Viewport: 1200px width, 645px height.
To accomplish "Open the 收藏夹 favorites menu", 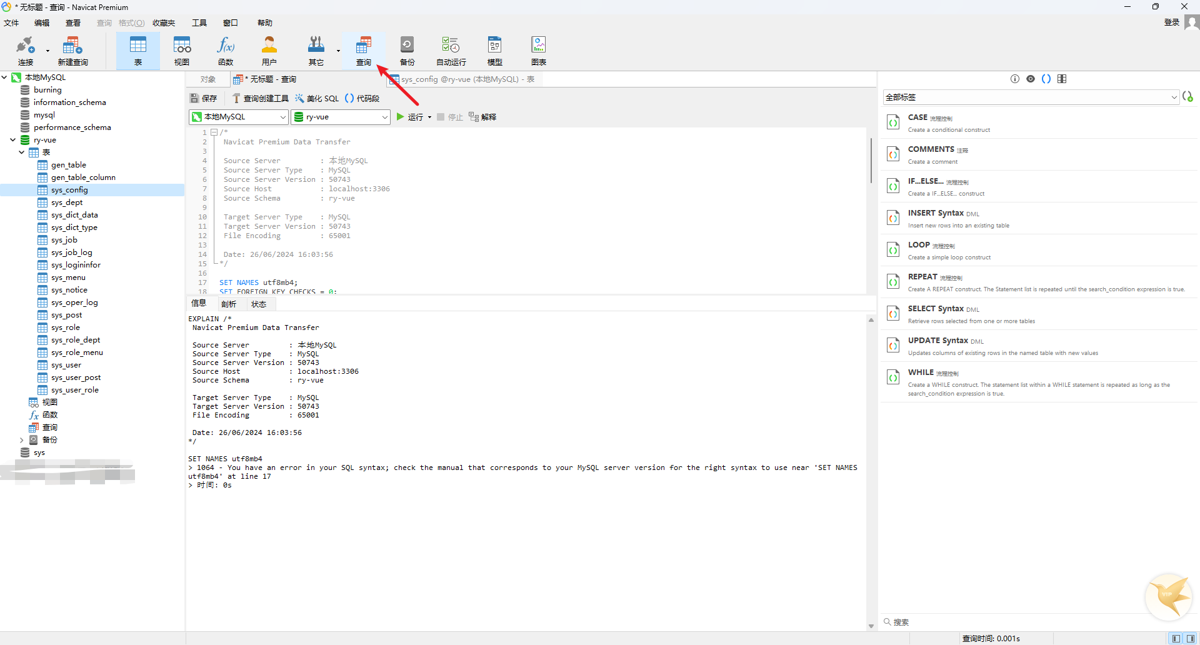I will pos(164,23).
